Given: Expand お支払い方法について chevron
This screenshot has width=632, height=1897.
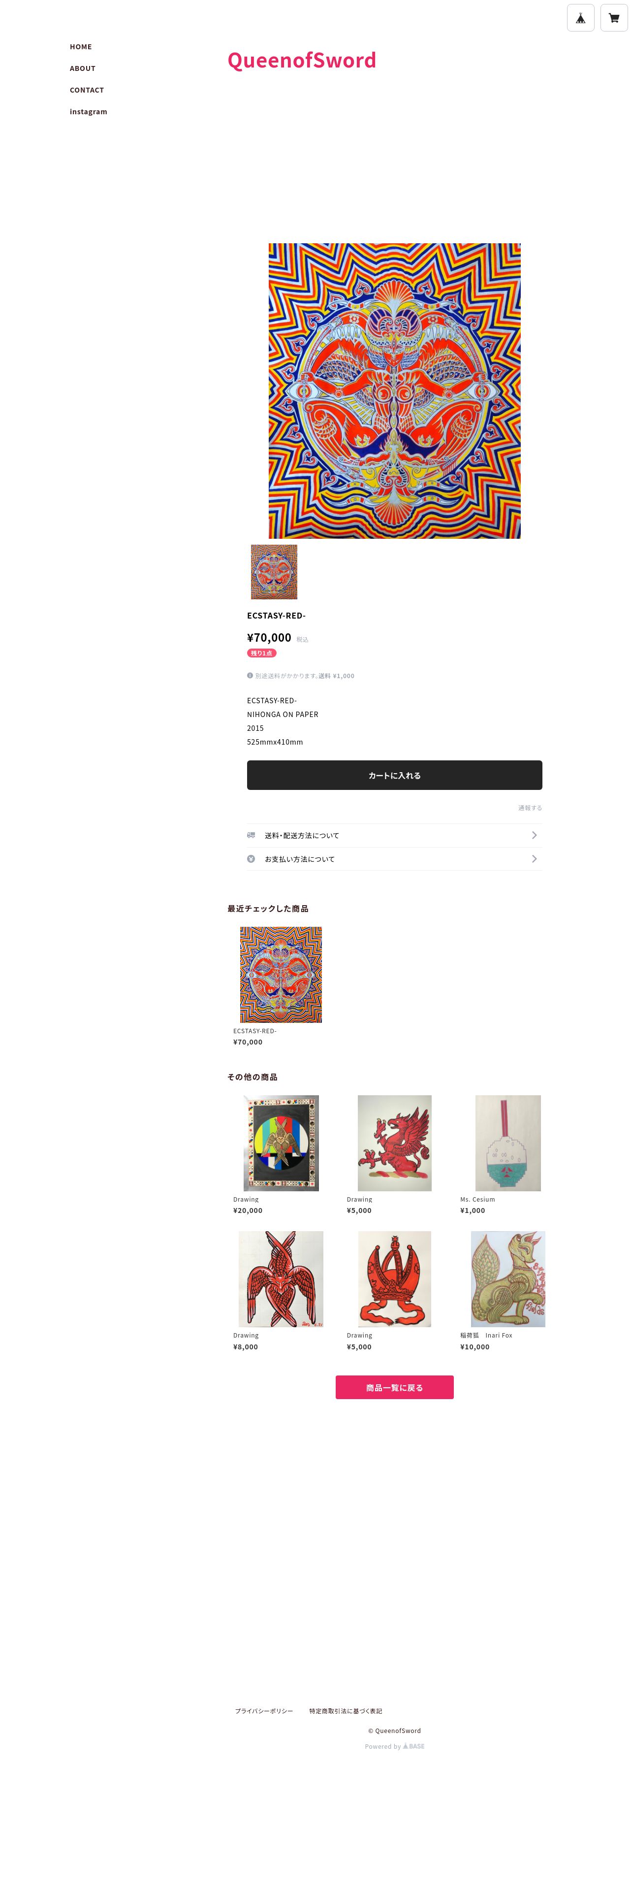Looking at the screenshot, I should (x=534, y=859).
